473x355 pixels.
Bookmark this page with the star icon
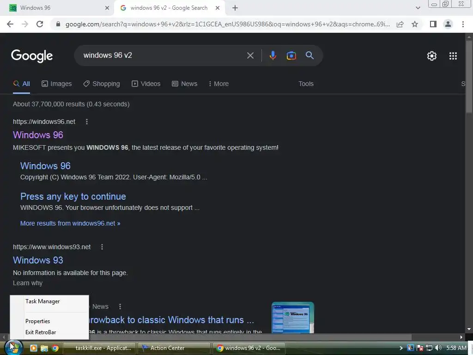click(x=415, y=24)
